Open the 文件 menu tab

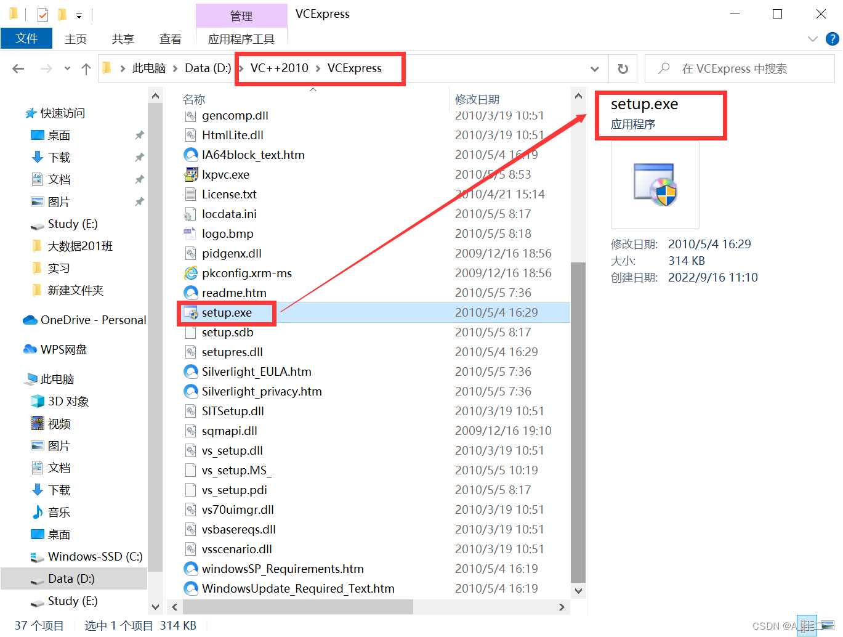(26, 38)
